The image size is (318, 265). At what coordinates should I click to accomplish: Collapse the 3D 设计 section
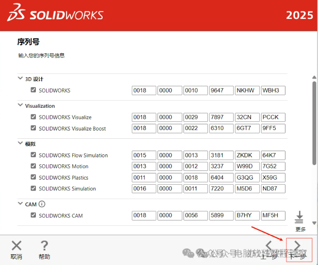pos(20,78)
